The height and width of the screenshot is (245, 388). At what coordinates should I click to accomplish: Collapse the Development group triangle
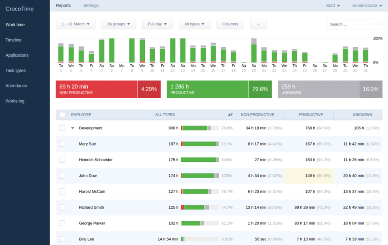point(73,128)
